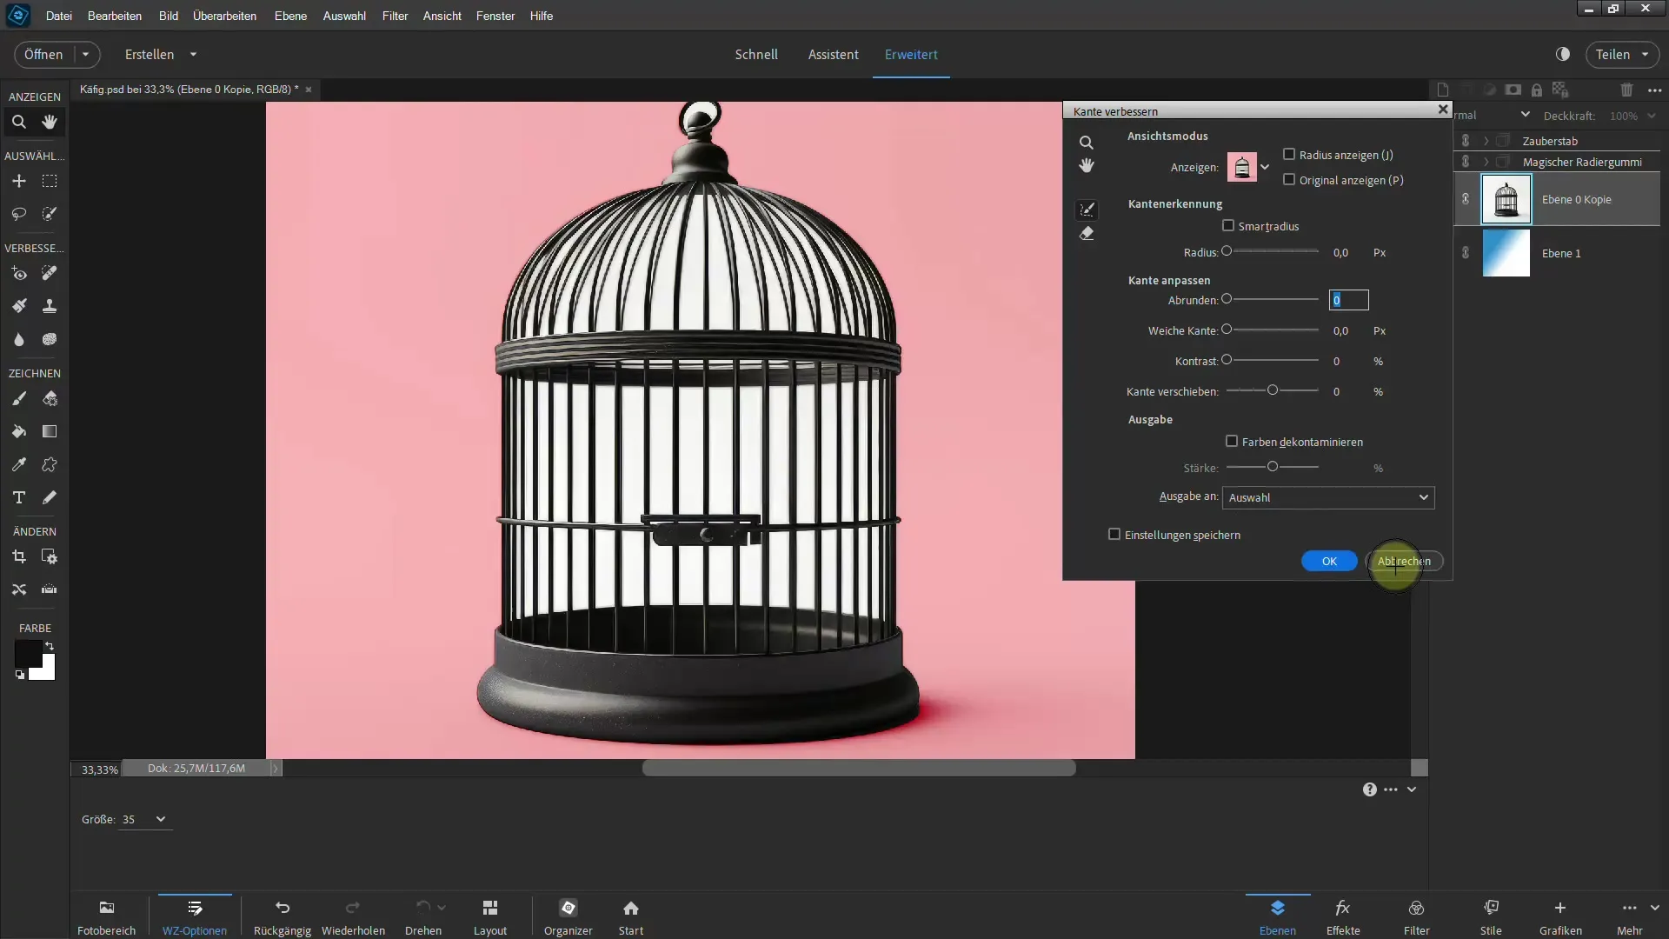The image size is (1669, 939).
Task: Click Rückgängig undo button
Action: point(283,916)
